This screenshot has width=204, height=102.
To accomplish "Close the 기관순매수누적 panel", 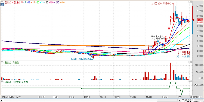I will pyautogui.click(x=191, y=81).
